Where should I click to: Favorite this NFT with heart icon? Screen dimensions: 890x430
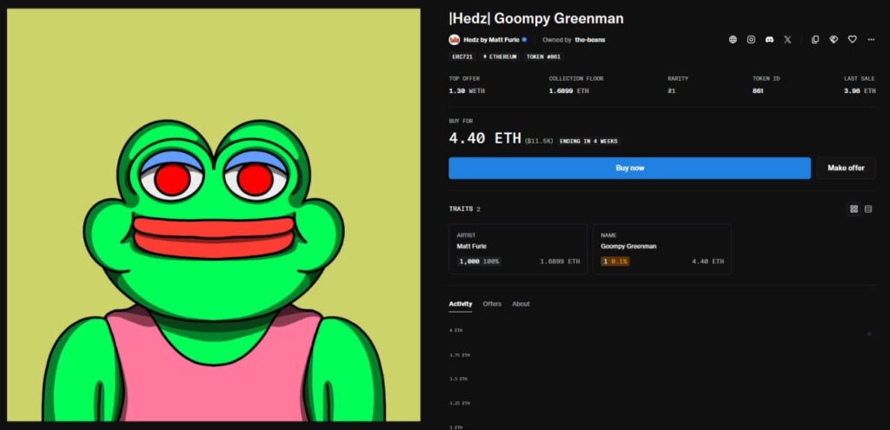[852, 40]
